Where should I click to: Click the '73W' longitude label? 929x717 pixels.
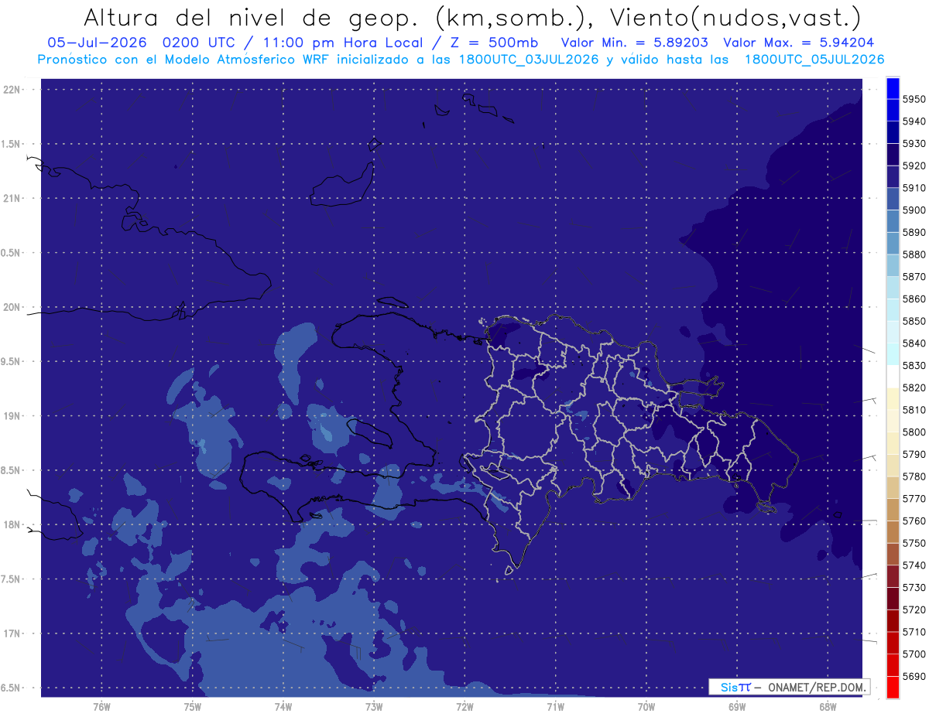(x=374, y=706)
